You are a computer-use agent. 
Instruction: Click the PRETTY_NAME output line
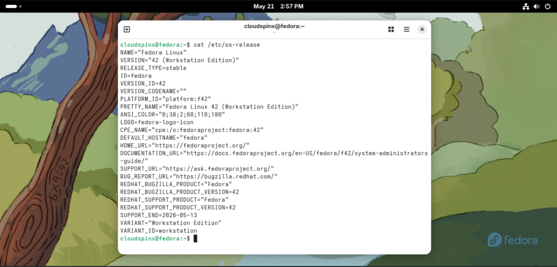209,106
